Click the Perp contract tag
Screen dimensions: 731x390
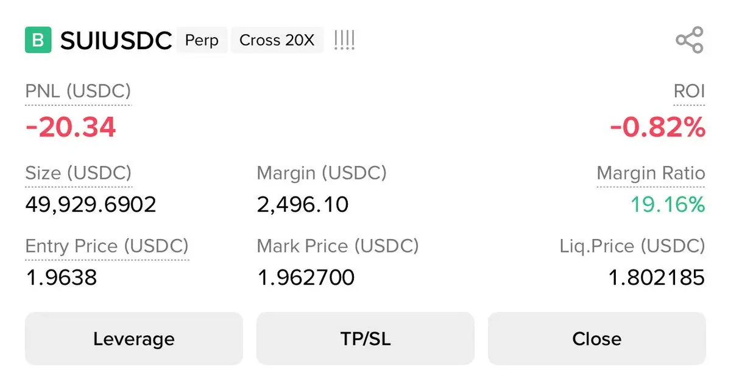point(202,41)
